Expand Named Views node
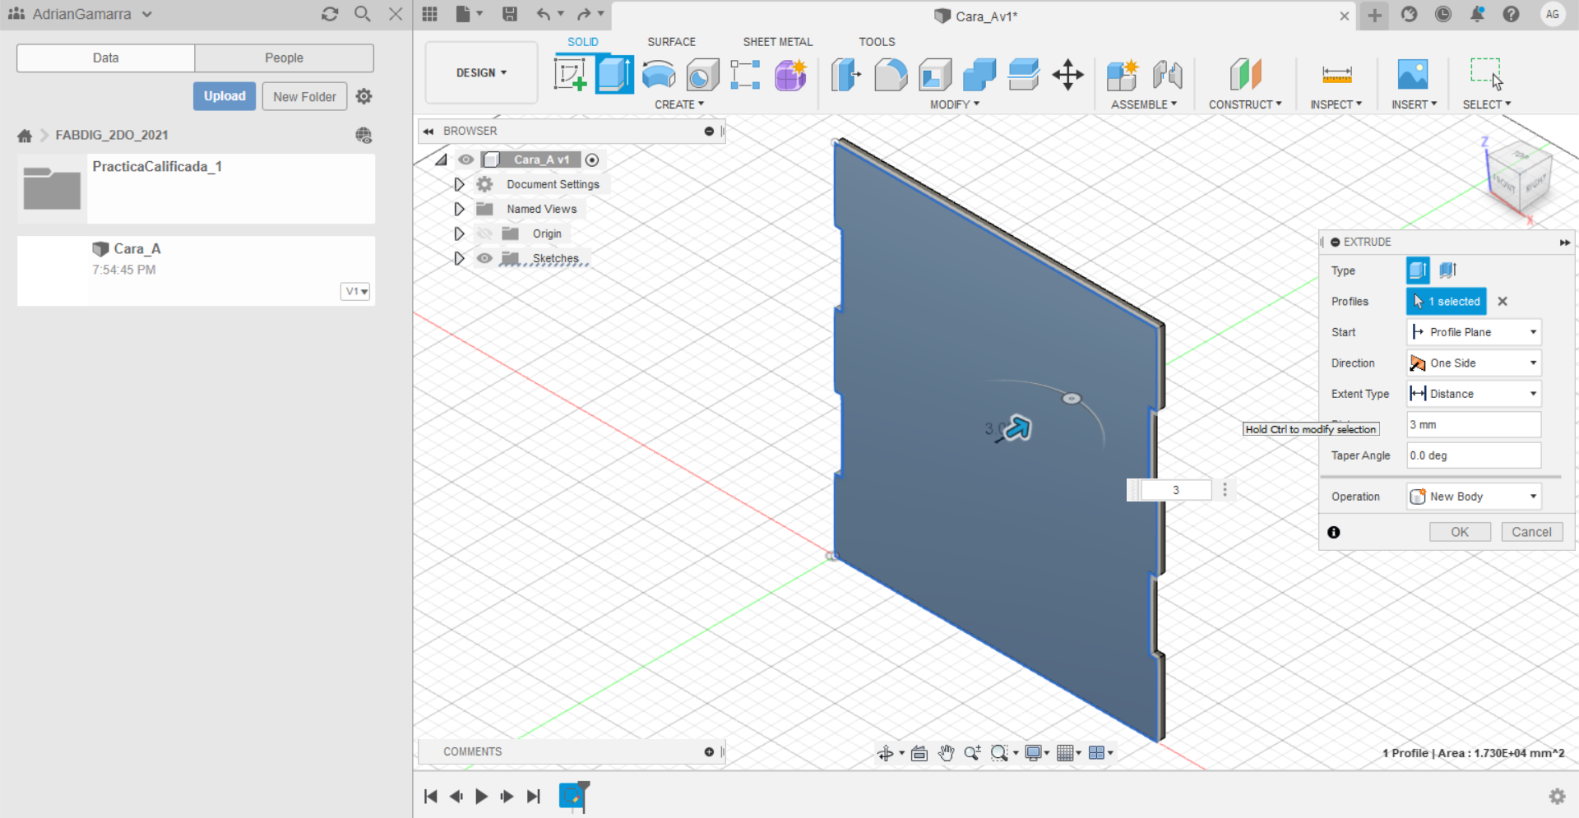This screenshot has height=818, width=1579. pyautogui.click(x=459, y=209)
